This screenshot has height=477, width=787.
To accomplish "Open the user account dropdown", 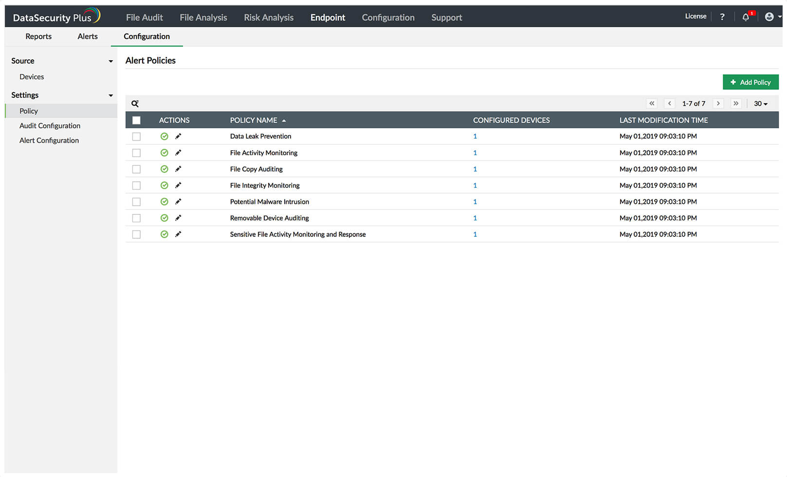I will coord(772,17).
